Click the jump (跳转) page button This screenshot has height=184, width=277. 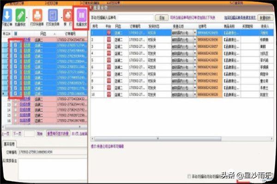coord(40,134)
